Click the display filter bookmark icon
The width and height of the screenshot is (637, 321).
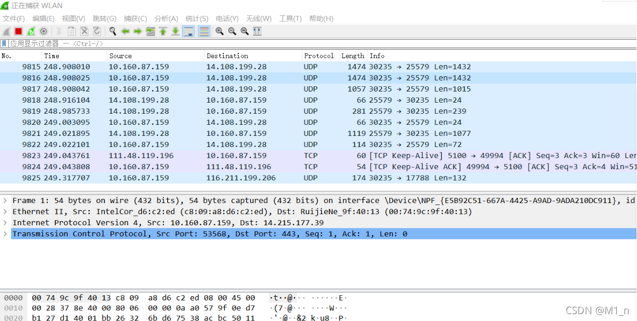(x=4, y=43)
